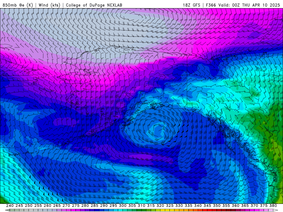This screenshot has width=283, height=212.
Task: Click the 315 value on the color scale
Action: [151, 206]
